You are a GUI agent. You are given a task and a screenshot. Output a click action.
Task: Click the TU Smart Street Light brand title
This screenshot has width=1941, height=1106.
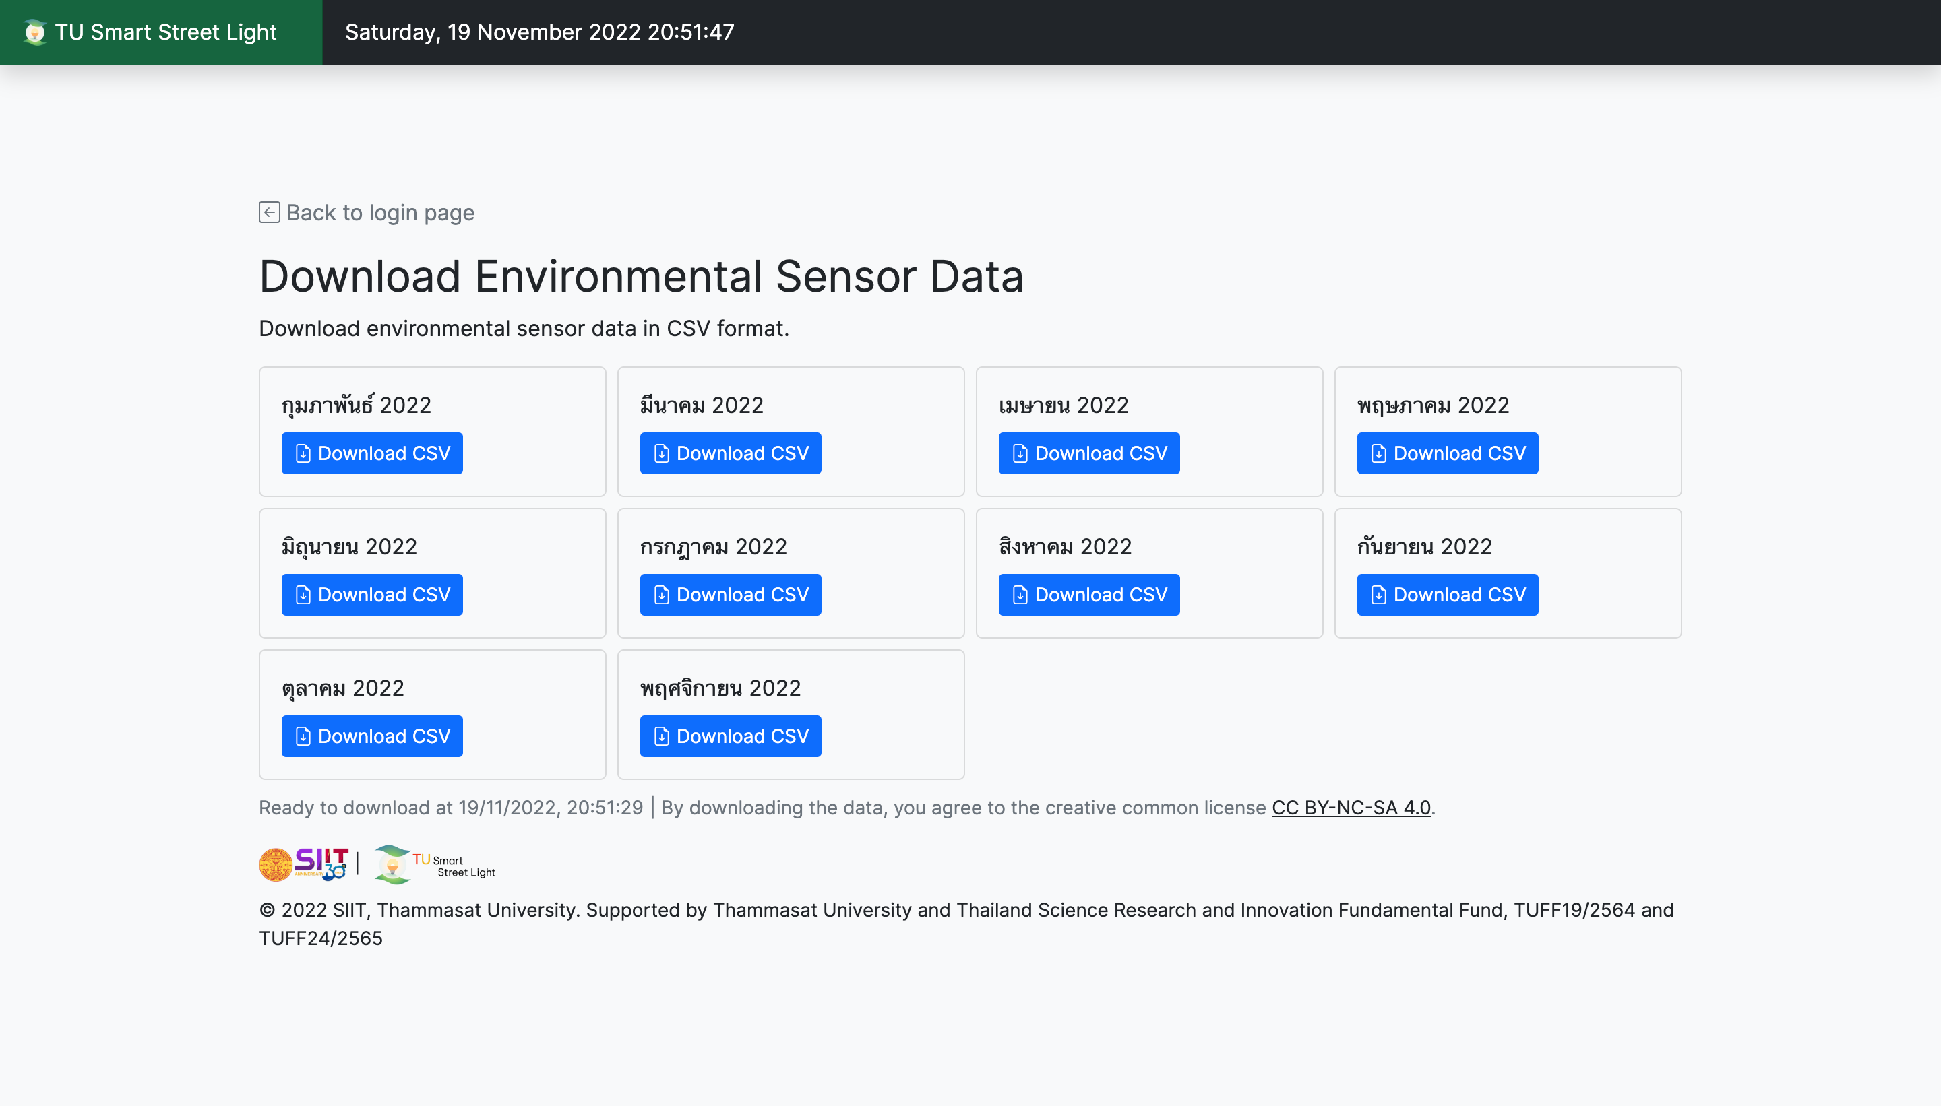pyautogui.click(x=166, y=32)
